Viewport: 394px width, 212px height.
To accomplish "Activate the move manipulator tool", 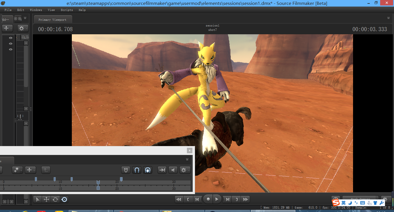I will pyautogui.click(x=46, y=199).
